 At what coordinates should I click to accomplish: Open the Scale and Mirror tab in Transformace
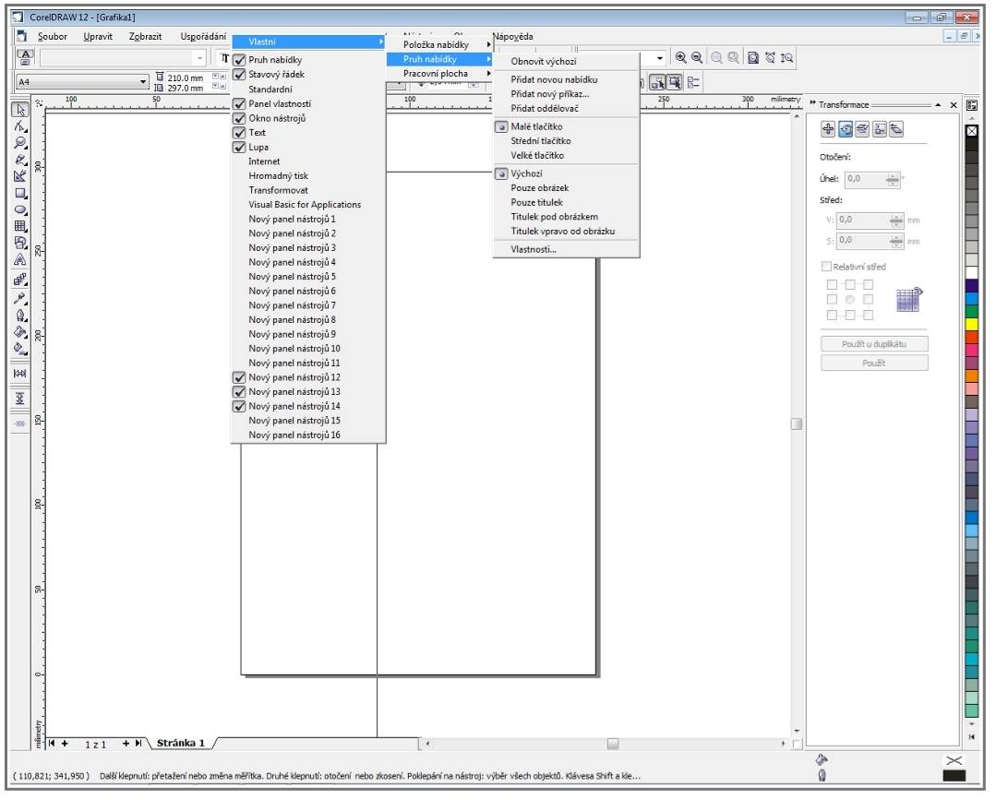863,129
